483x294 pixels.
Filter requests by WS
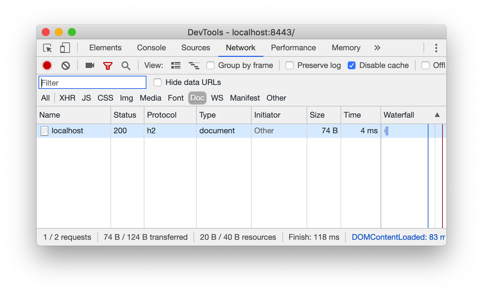(217, 98)
